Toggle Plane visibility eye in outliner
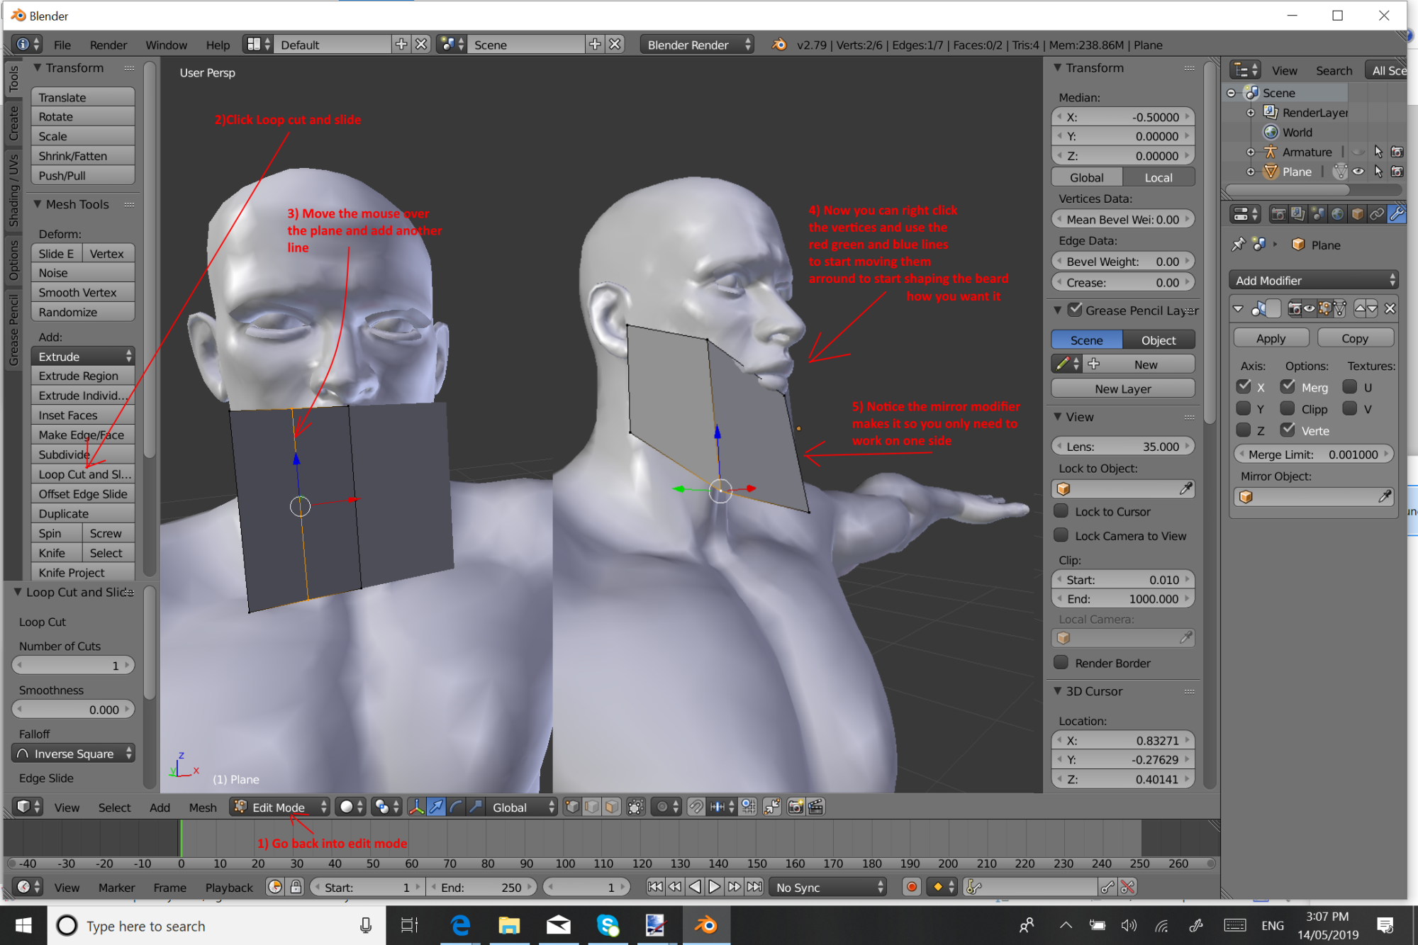The image size is (1418, 945). [1358, 172]
